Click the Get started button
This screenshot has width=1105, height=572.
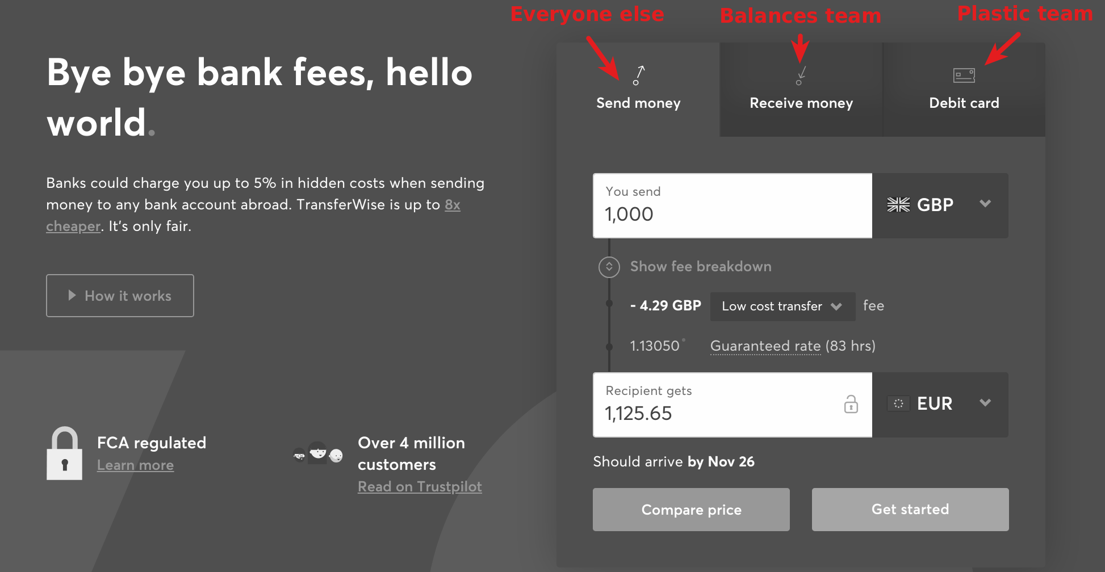coord(910,510)
